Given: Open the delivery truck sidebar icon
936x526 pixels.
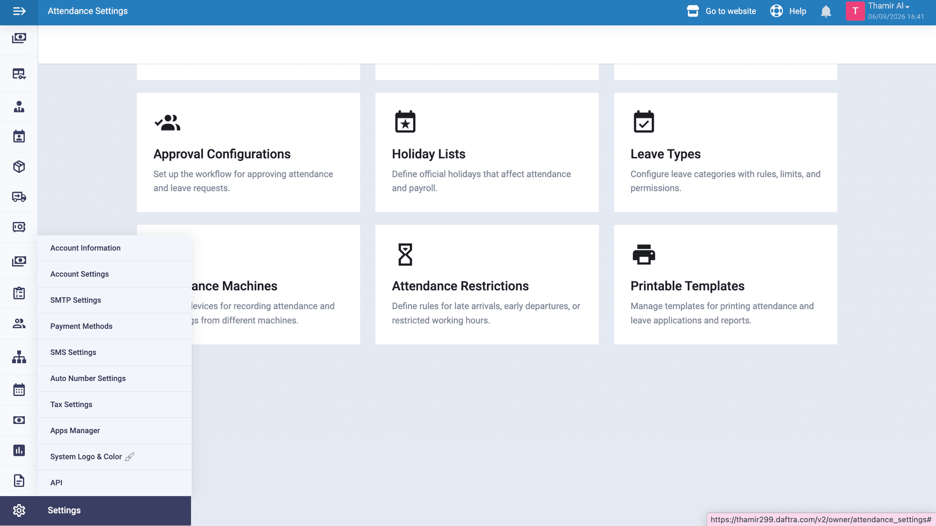Looking at the screenshot, I should pyautogui.click(x=19, y=197).
